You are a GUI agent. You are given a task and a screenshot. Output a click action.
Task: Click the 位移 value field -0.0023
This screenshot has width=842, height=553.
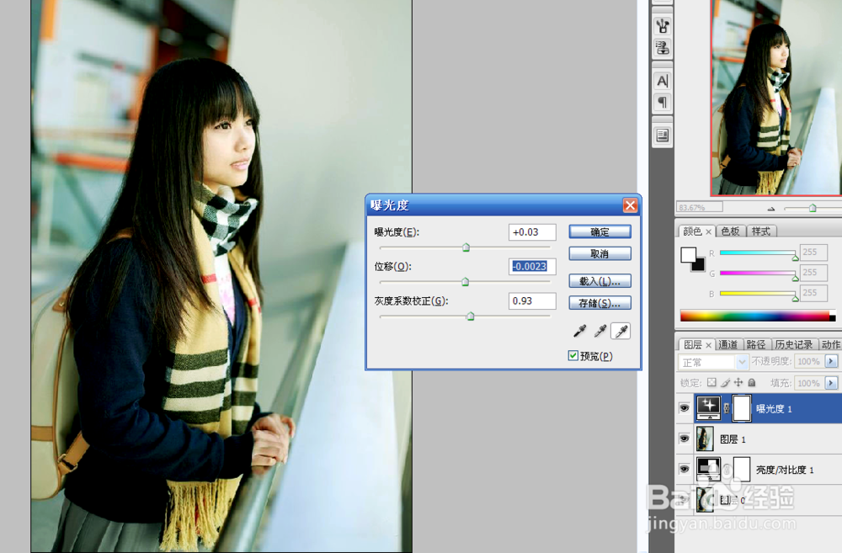point(532,266)
